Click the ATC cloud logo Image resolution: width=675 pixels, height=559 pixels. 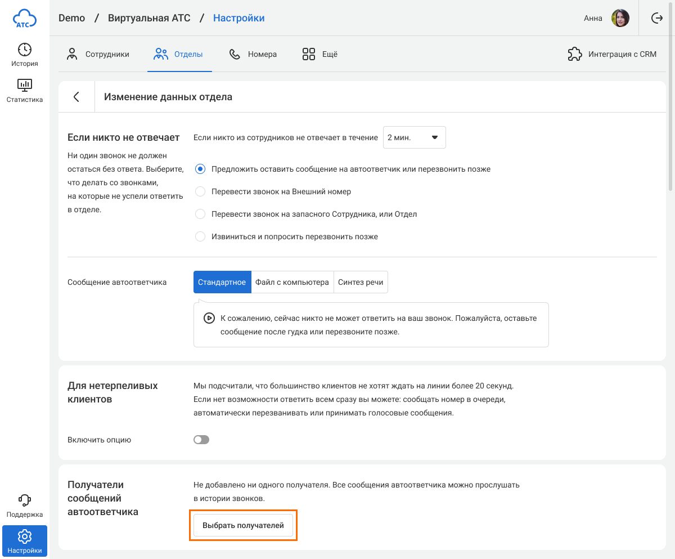coord(25,19)
